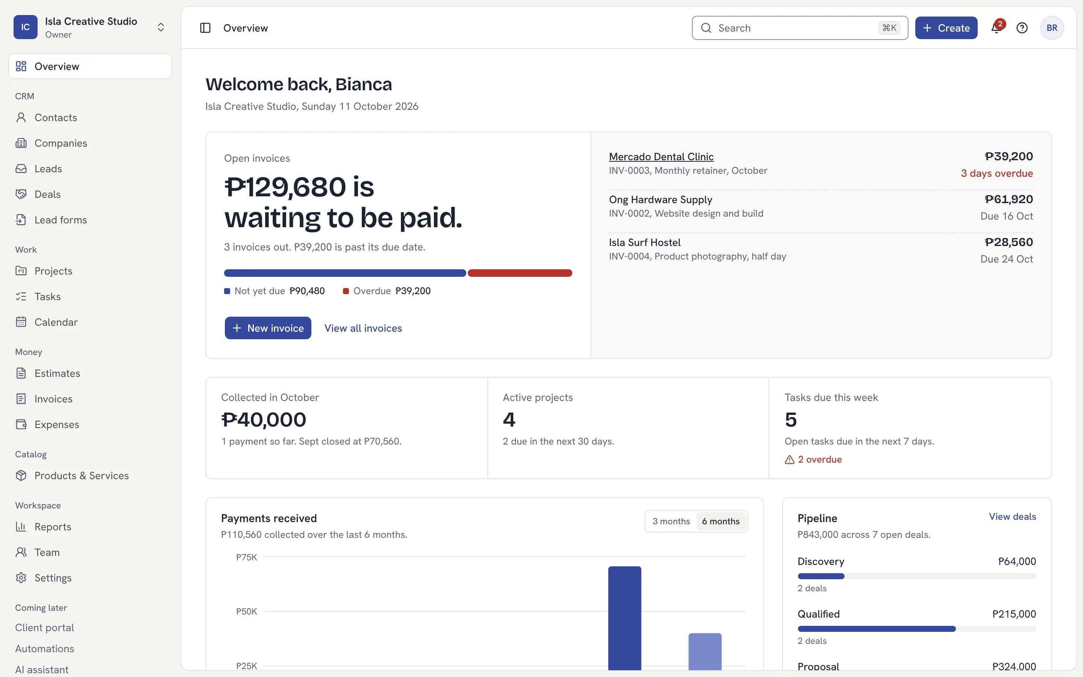
Task: Click the Discovery pipeline stage label
Action: 821,561
